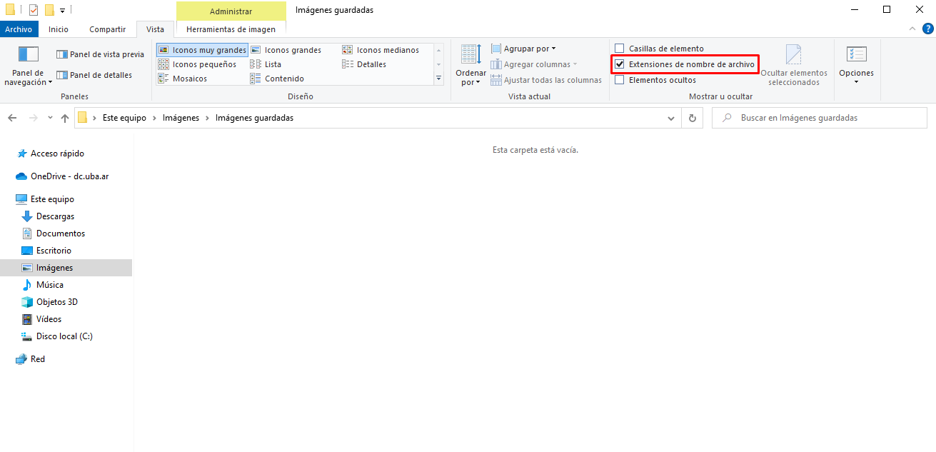
Task: Refresh the current folder view
Action: (692, 118)
